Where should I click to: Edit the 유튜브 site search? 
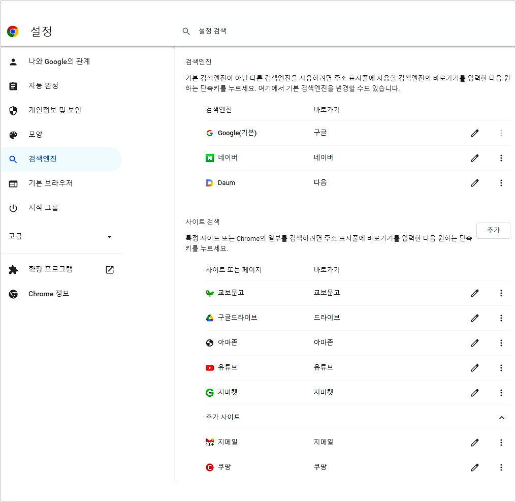point(474,368)
